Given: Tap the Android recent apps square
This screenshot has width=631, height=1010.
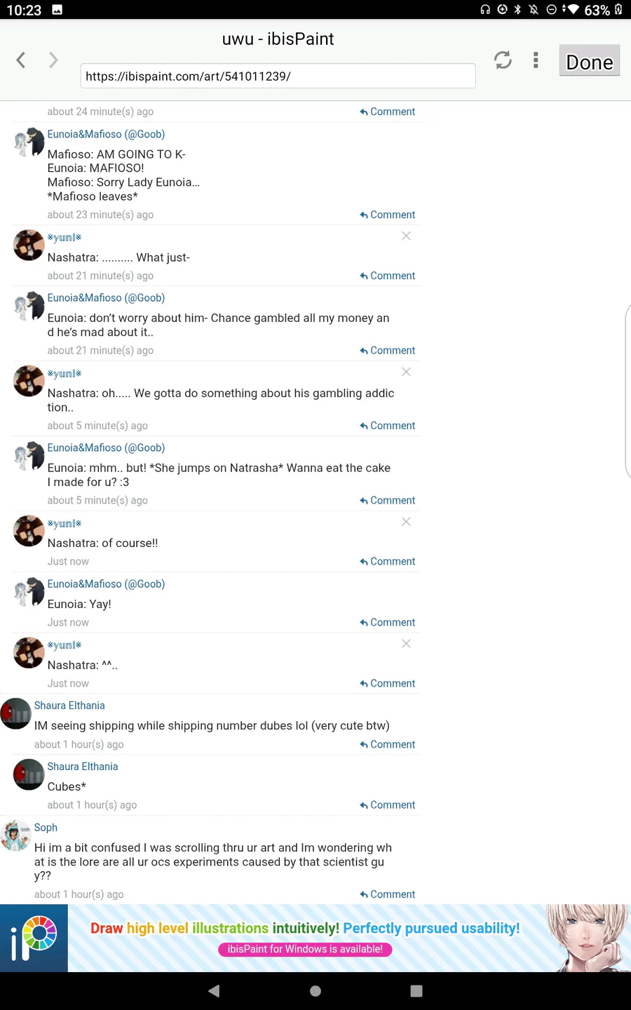Looking at the screenshot, I should (x=416, y=991).
